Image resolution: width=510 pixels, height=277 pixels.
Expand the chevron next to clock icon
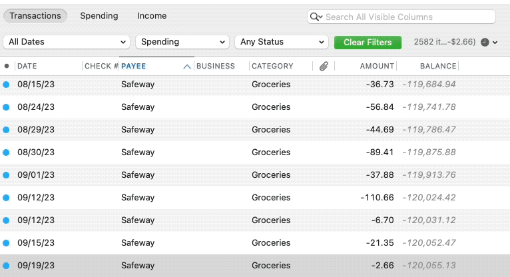(495, 43)
